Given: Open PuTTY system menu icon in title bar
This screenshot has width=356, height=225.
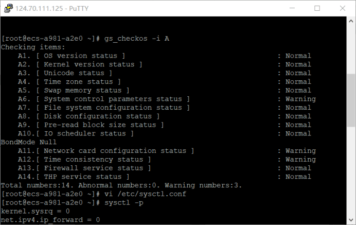Looking at the screenshot, I should (x=8, y=8).
